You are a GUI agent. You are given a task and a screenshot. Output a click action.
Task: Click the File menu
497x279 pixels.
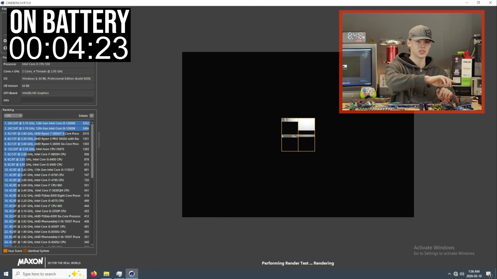[x=4, y=9]
